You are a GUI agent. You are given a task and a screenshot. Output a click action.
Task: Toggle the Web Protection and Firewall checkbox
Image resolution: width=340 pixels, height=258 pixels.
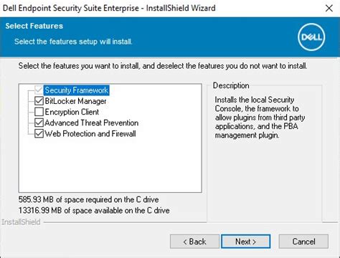click(x=39, y=133)
